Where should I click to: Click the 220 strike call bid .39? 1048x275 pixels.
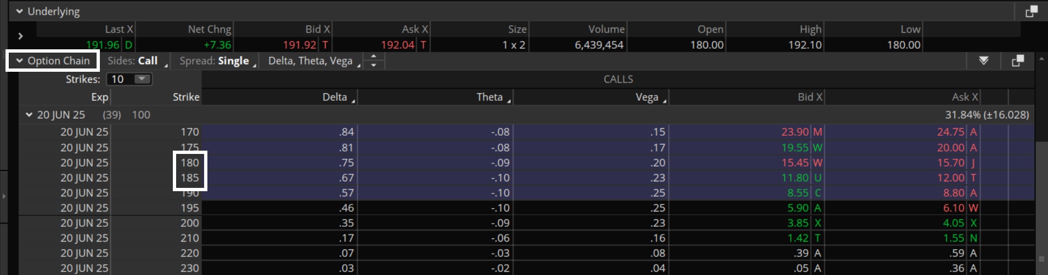coord(801,253)
